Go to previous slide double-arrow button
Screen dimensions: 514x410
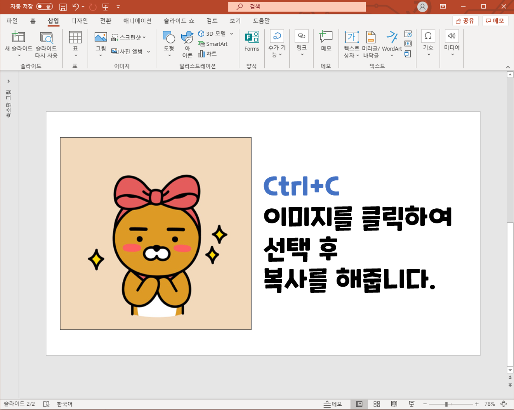(x=510, y=377)
